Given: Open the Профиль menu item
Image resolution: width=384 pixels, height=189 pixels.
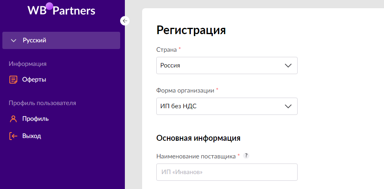Looking at the screenshot, I should pyautogui.click(x=35, y=119).
